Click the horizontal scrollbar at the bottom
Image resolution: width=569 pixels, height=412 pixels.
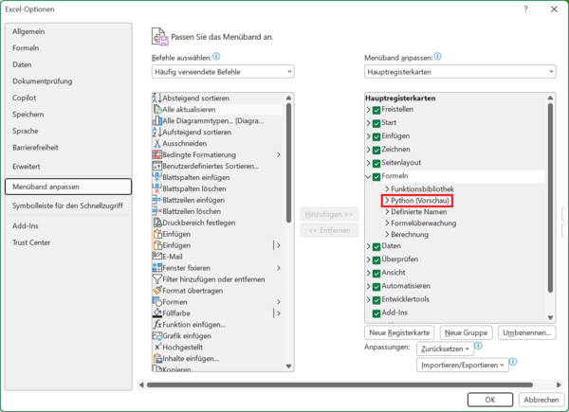click(332, 384)
